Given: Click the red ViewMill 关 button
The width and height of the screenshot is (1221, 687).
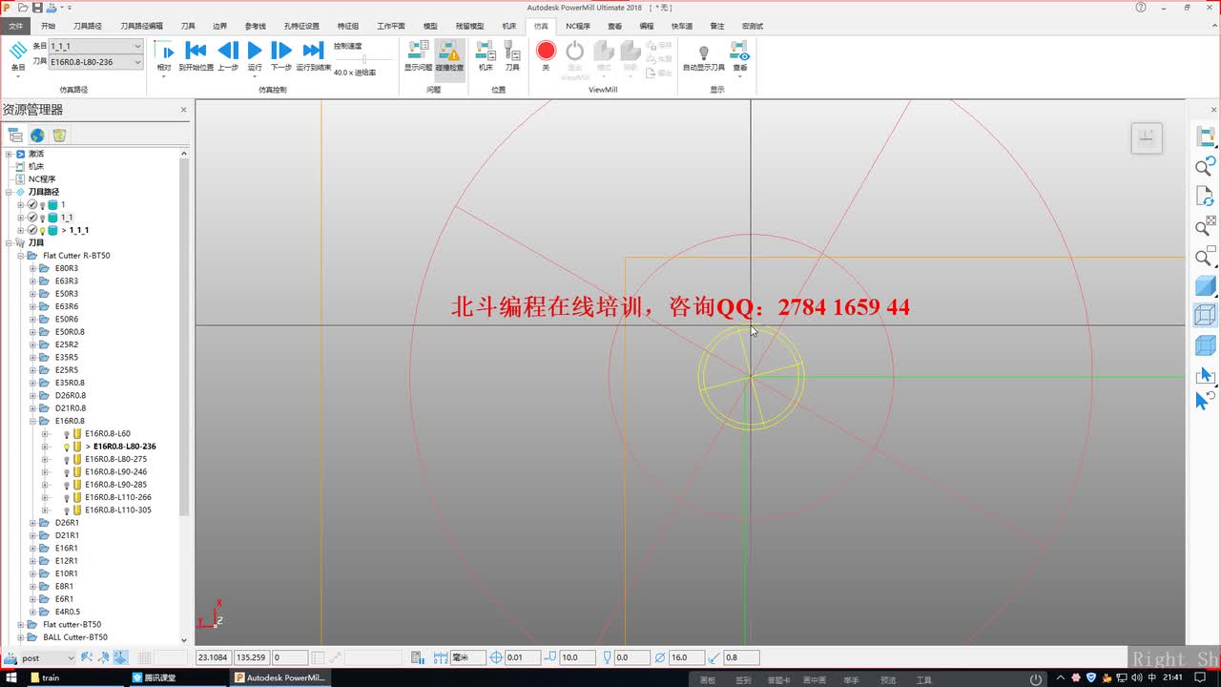Looking at the screenshot, I should [546, 56].
